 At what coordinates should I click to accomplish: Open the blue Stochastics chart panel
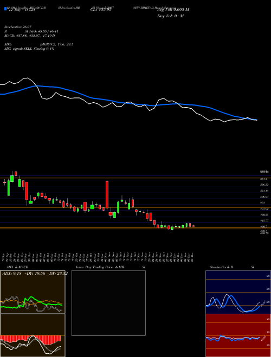coord(238,292)
